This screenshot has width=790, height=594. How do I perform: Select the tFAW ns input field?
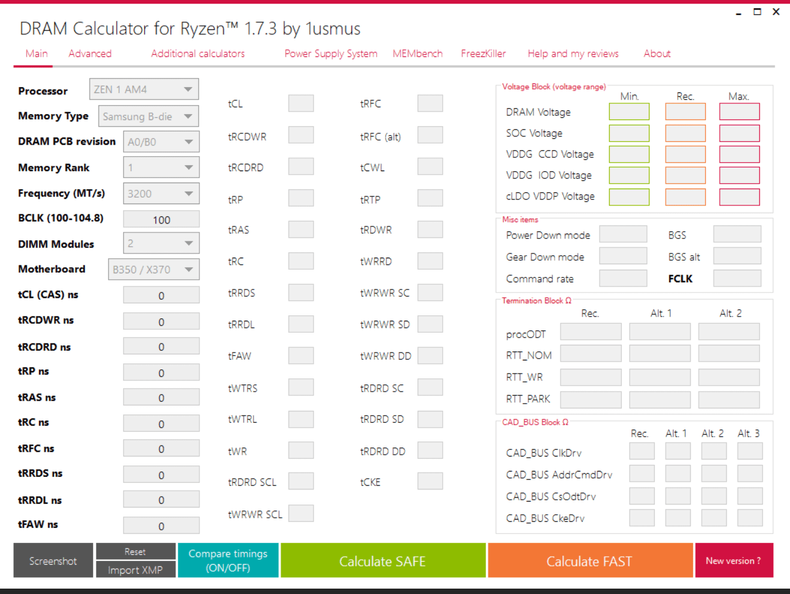tap(161, 526)
